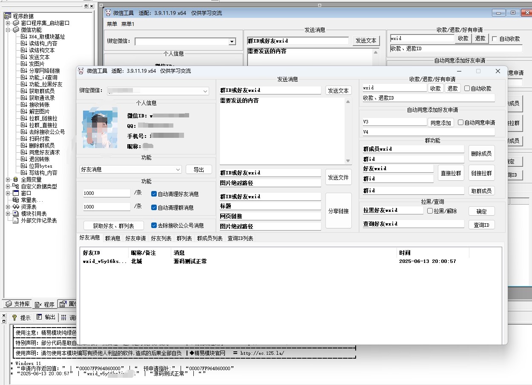Click the blurred profile avatar picture
This screenshot has height=385, width=532.
[x=100, y=129]
